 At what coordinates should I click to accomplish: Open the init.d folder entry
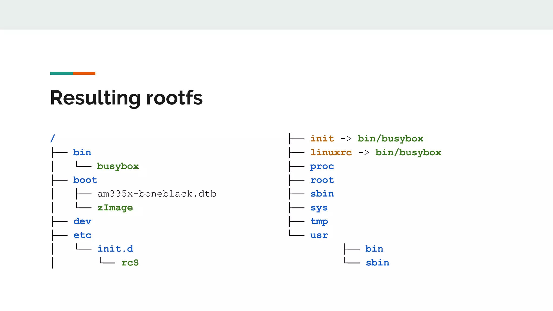pos(115,249)
